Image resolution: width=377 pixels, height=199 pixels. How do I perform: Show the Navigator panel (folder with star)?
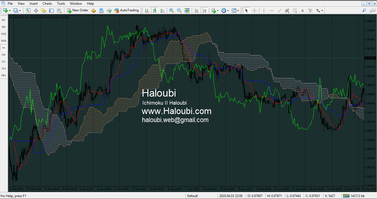(44, 11)
